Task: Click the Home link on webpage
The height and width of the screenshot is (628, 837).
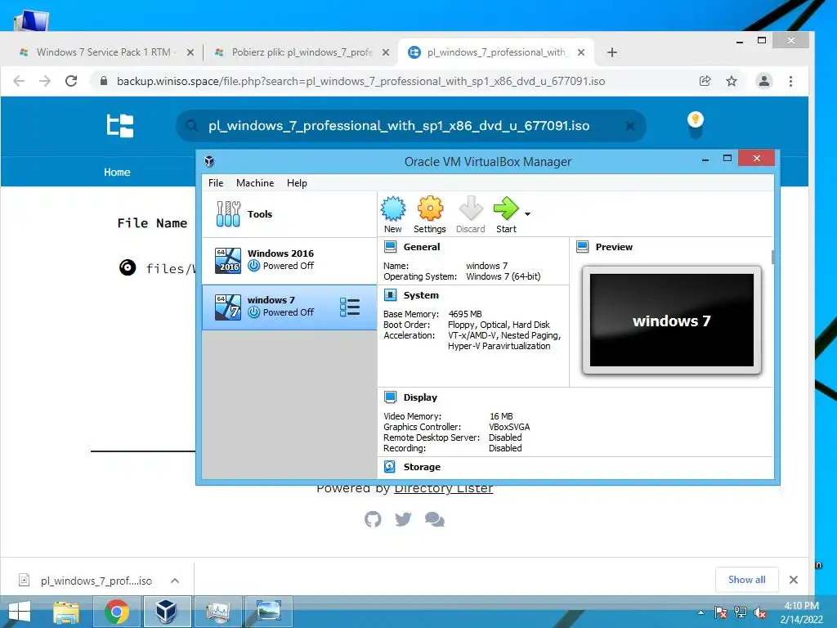Action: pos(117,172)
